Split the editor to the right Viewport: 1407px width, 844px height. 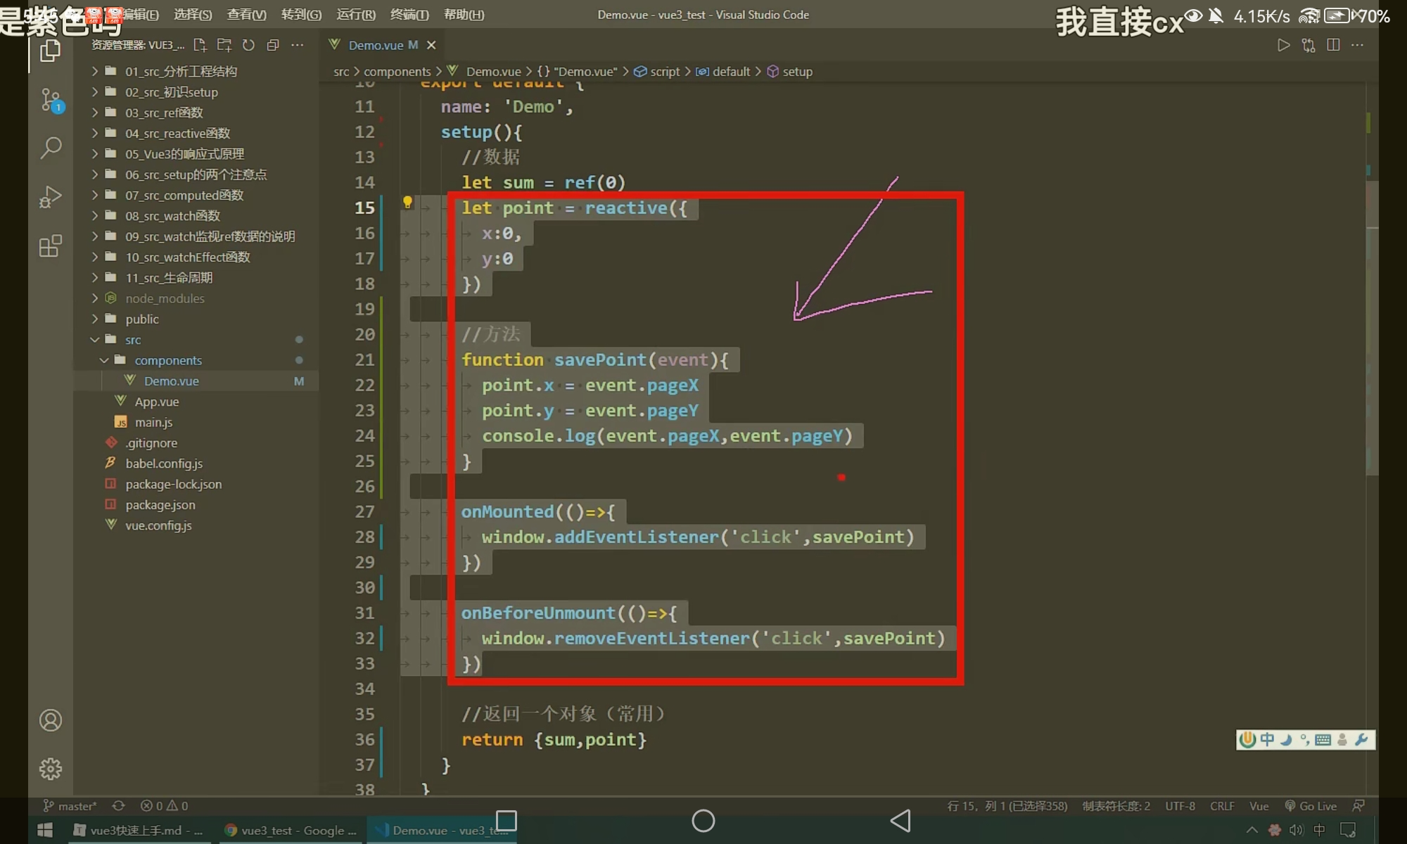coord(1332,45)
